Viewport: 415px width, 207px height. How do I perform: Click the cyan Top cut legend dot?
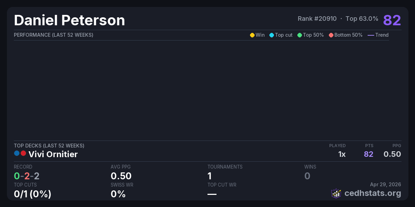tap(271, 35)
